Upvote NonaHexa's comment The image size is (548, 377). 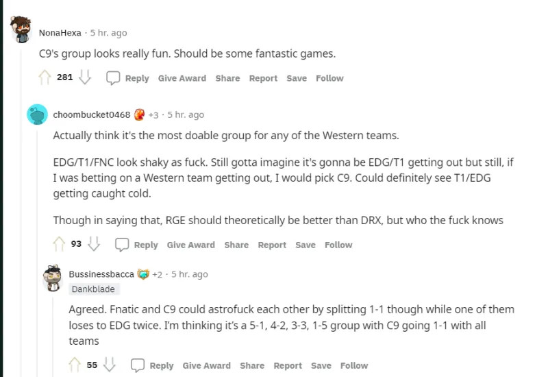[46, 78]
